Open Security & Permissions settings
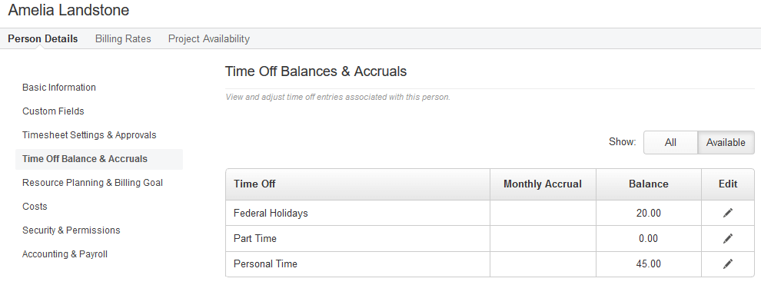The width and height of the screenshot is (761, 285). click(71, 230)
